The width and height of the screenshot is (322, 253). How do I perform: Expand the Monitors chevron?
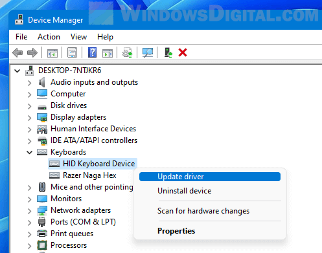point(30,199)
